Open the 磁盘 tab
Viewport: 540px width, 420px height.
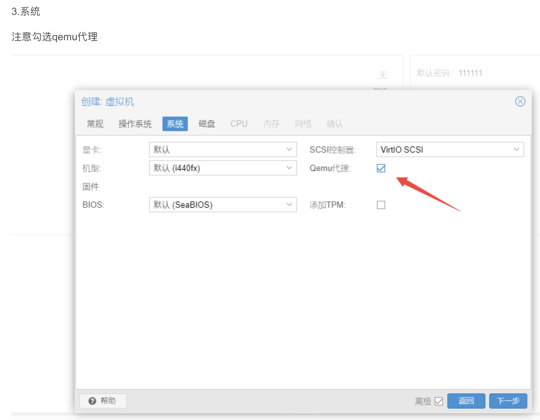(x=207, y=124)
